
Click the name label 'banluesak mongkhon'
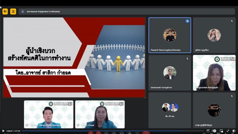pyautogui.click(x=161, y=88)
